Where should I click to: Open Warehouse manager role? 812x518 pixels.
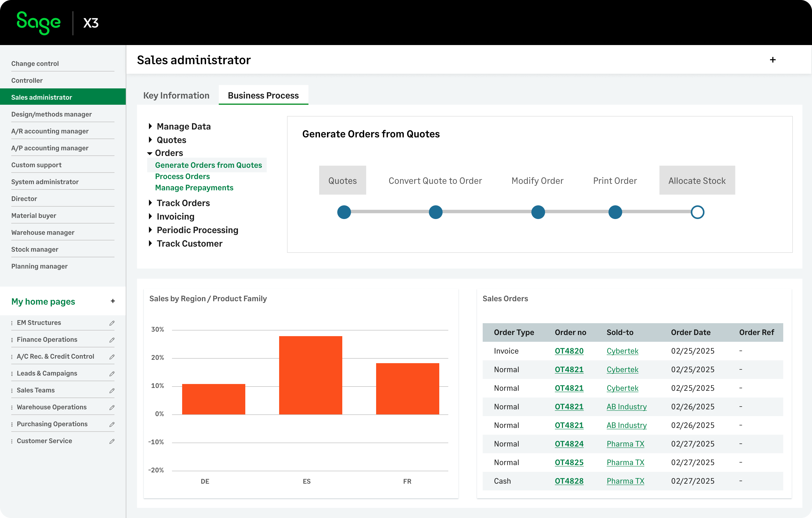pyautogui.click(x=43, y=232)
